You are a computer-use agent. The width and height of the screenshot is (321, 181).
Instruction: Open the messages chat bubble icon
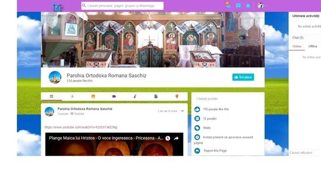pos(238,6)
